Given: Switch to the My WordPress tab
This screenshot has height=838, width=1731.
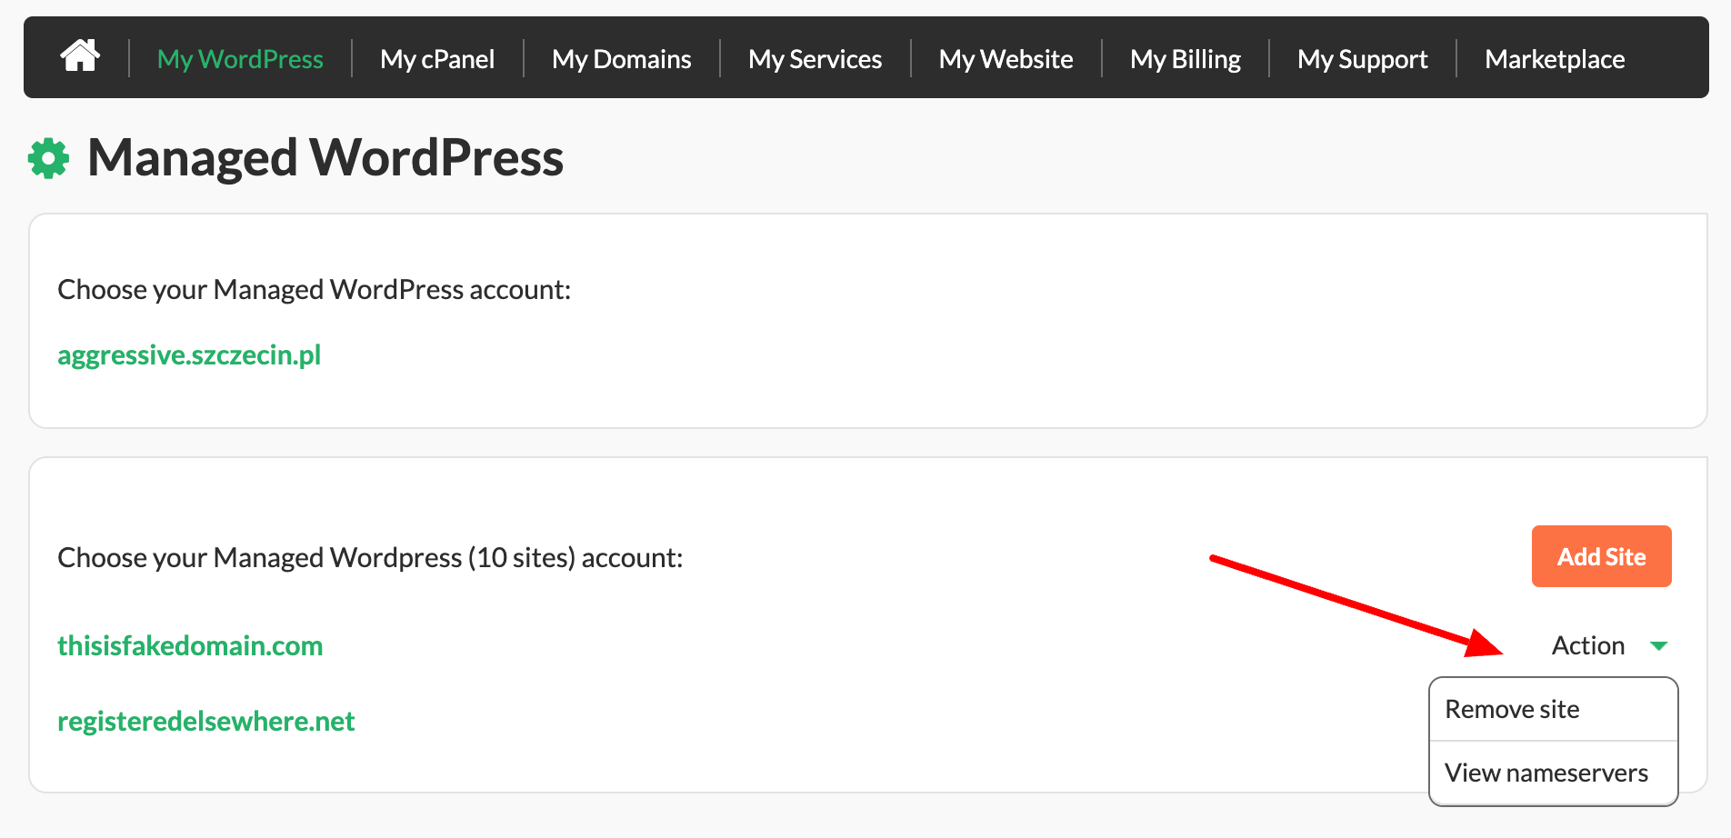Looking at the screenshot, I should click(x=240, y=58).
